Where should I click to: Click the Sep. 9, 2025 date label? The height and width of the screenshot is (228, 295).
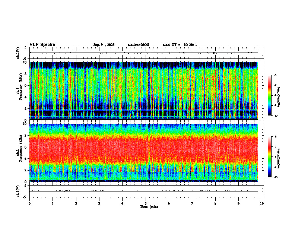coord(104,45)
